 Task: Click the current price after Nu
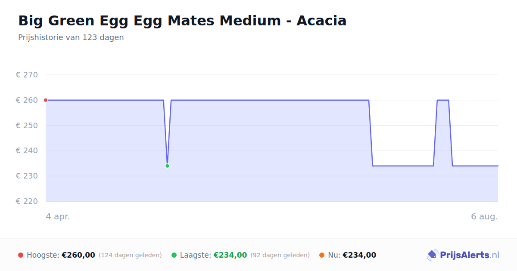(x=359, y=255)
